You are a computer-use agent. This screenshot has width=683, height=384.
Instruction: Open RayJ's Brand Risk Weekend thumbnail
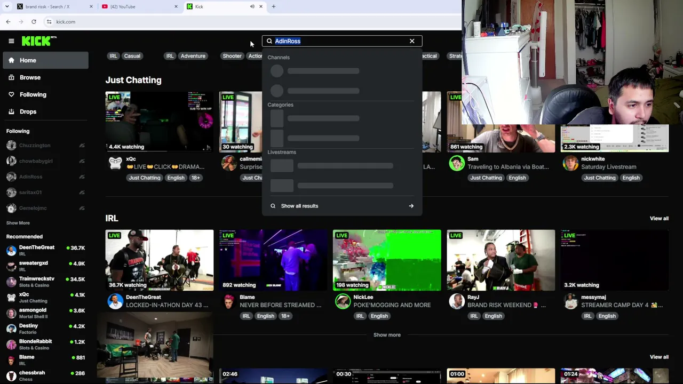point(501,260)
